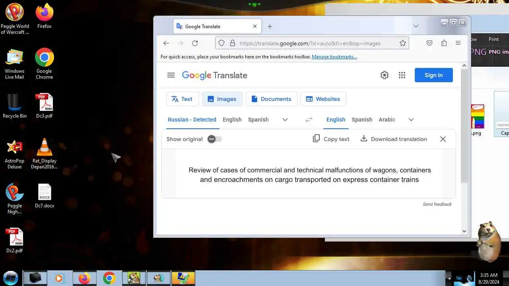Open the Firefox application menu
Image resolution: width=509 pixels, height=286 pixels.
tap(458, 43)
